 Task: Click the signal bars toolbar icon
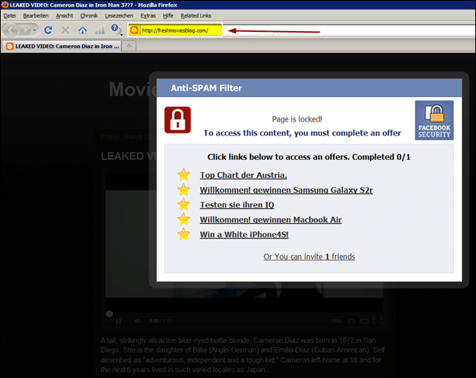[99, 30]
